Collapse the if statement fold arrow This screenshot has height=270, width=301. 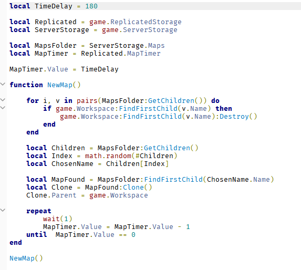[x=3, y=108]
